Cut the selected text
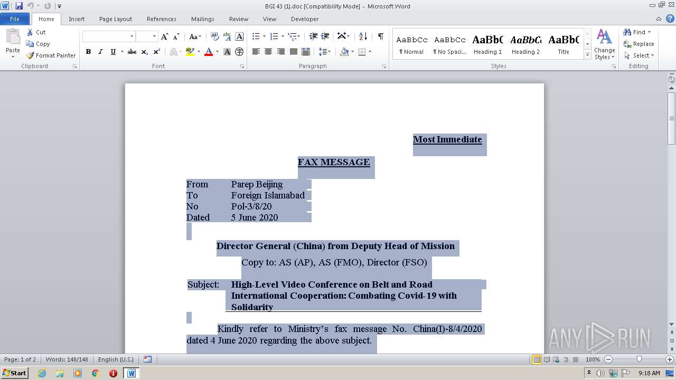676x380 pixels. click(x=36, y=32)
